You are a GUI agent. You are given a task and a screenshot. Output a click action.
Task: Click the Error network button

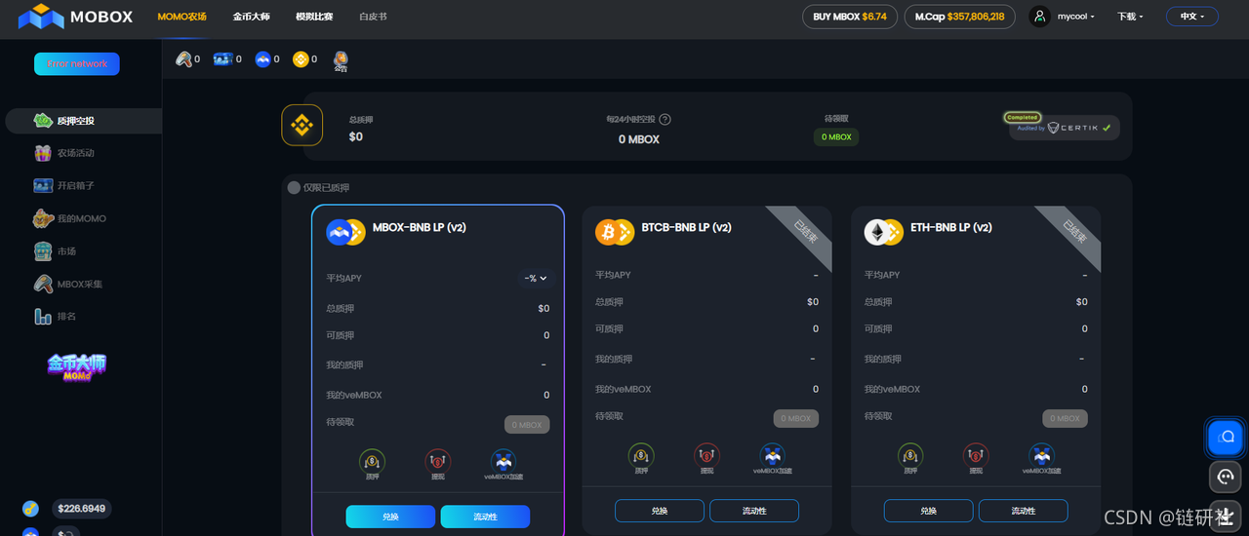(x=77, y=63)
